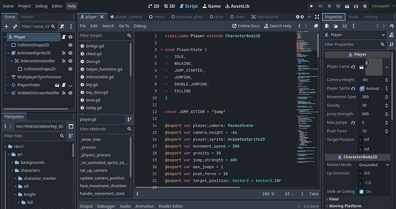Open the script icon on PlayerFinder row
Viewport: 396px width, 209px height.
point(64,85)
